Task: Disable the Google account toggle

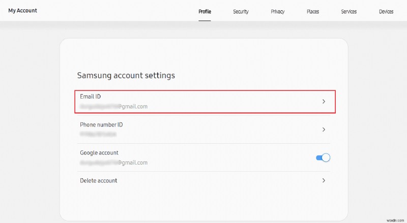Action: [x=323, y=157]
